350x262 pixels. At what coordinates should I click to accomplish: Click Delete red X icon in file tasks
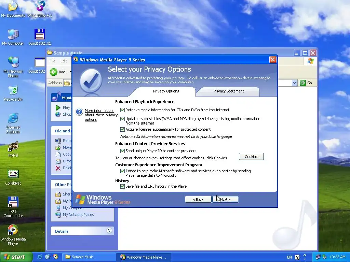coord(58,168)
